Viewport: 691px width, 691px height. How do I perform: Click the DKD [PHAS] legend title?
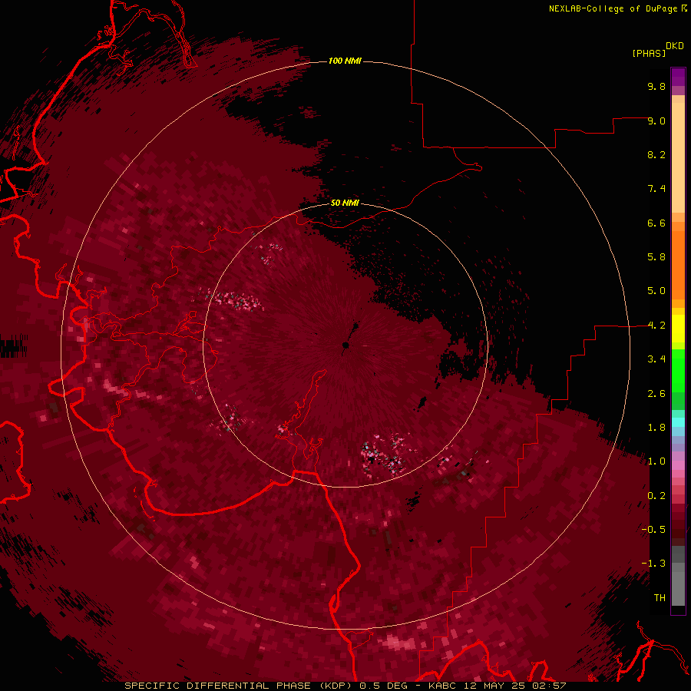[657, 49]
